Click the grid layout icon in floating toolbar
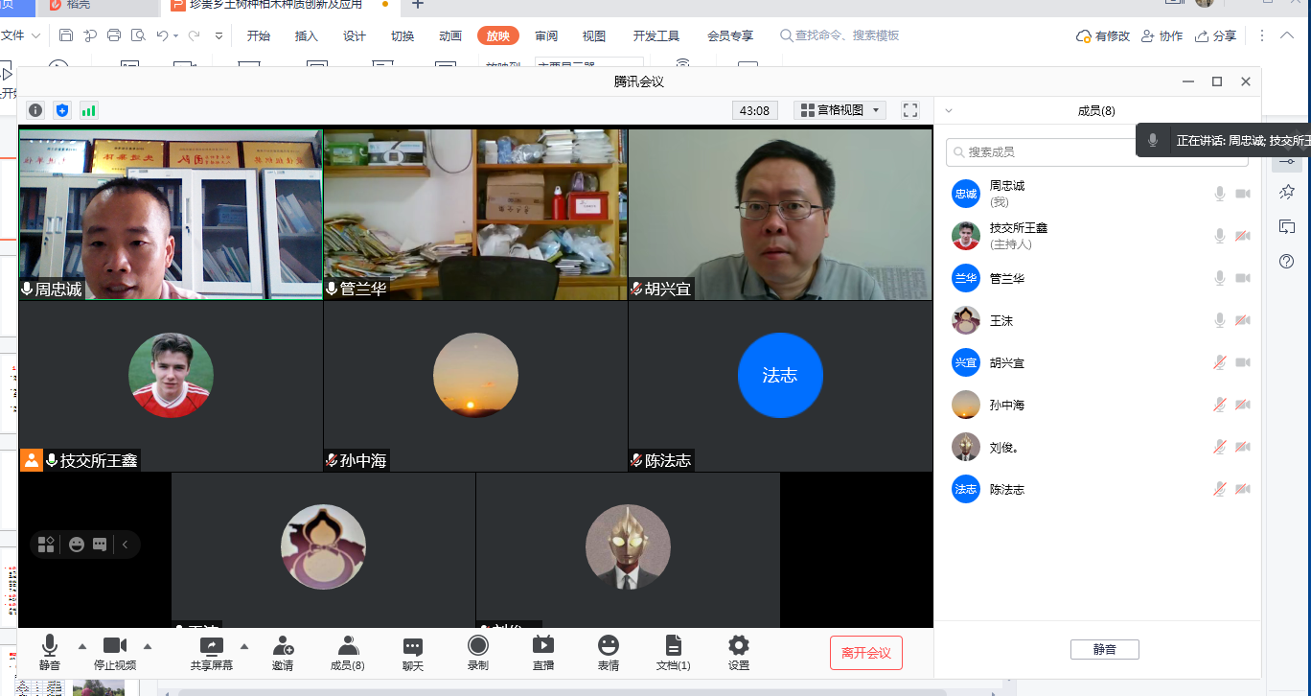1311x696 pixels. (46, 545)
